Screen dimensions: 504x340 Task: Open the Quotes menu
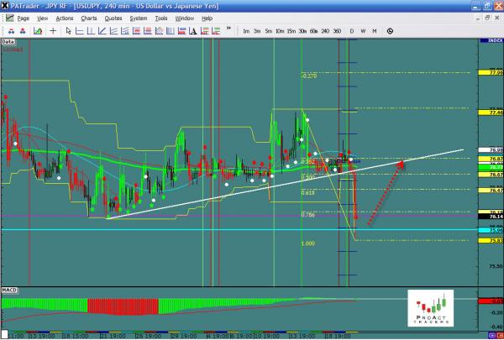click(115, 18)
